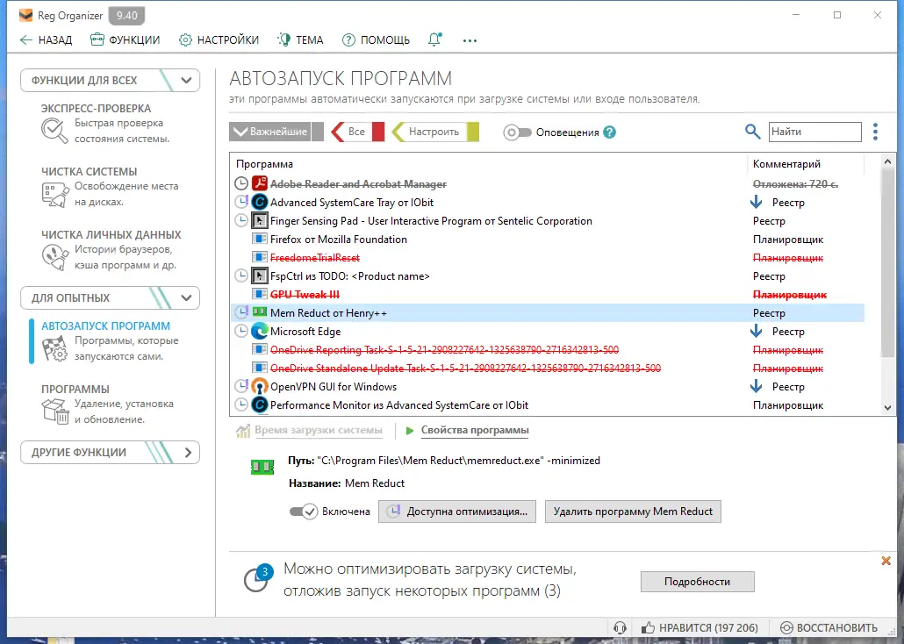Screen dimensions: 904x644
Task: Open the three-dots overflow menu in top bar
Action: [x=470, y=40]
